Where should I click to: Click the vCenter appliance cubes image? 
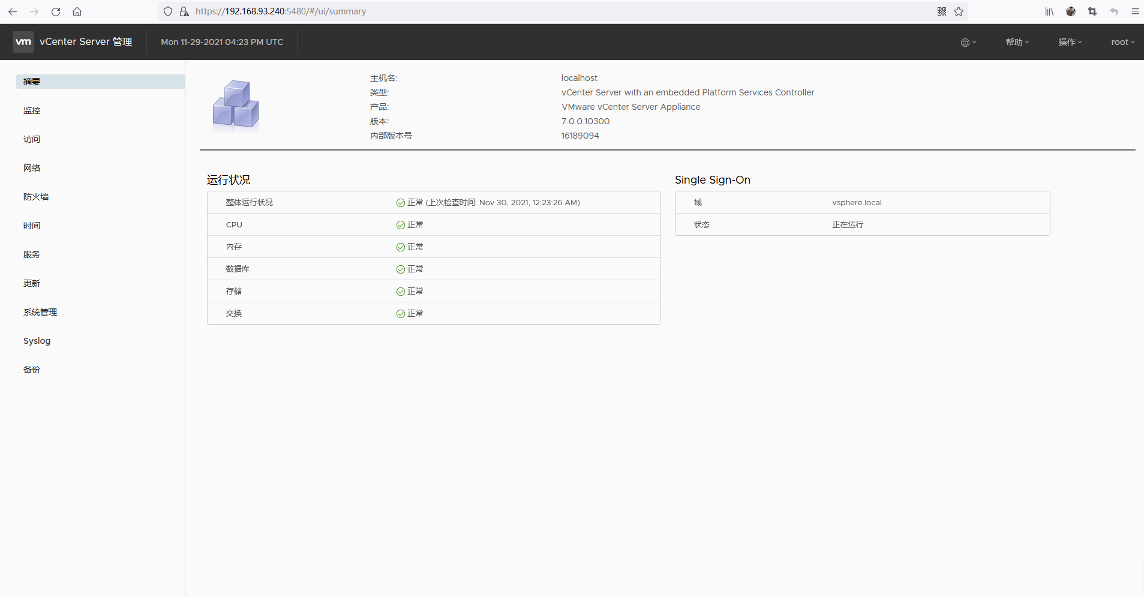236,106
